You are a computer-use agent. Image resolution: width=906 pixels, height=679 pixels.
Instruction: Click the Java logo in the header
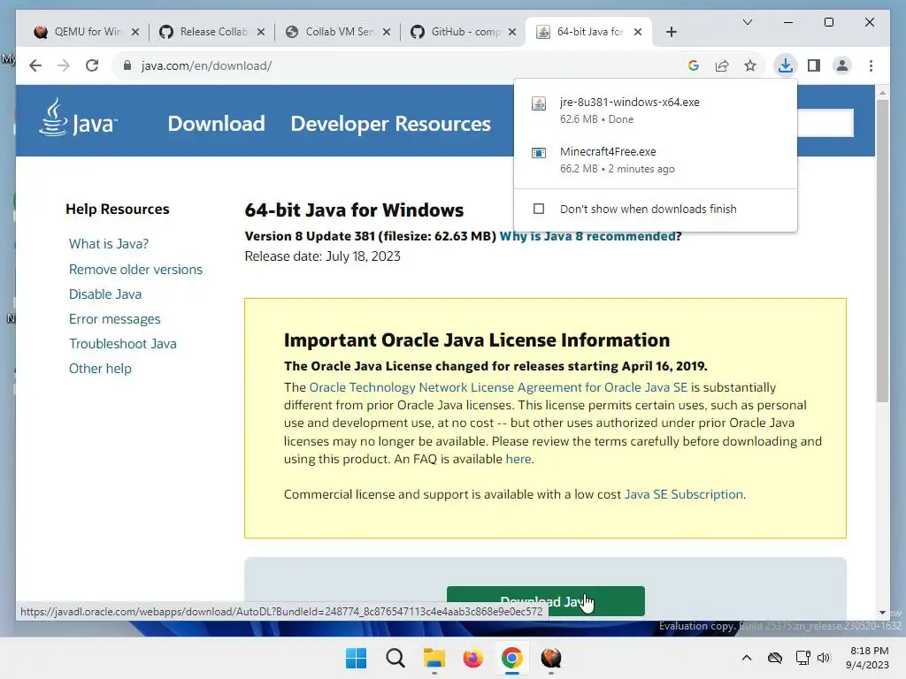(x=79, y=118)
